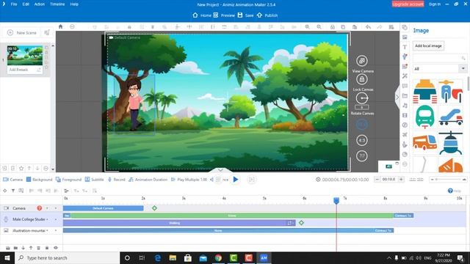Lock the canvas with the padlock icon
470x264 pixels.
[362, 79]
